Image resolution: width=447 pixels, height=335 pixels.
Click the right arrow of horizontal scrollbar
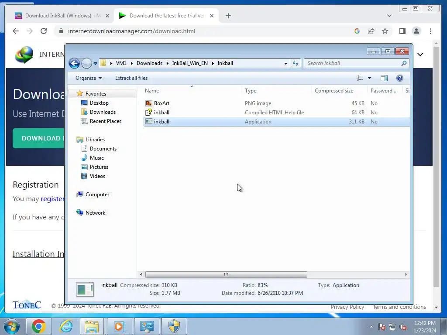tap(406, 275)
